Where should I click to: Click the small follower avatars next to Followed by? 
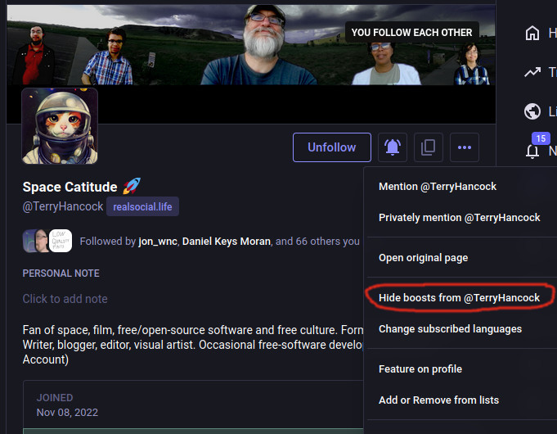click(47, 241)
